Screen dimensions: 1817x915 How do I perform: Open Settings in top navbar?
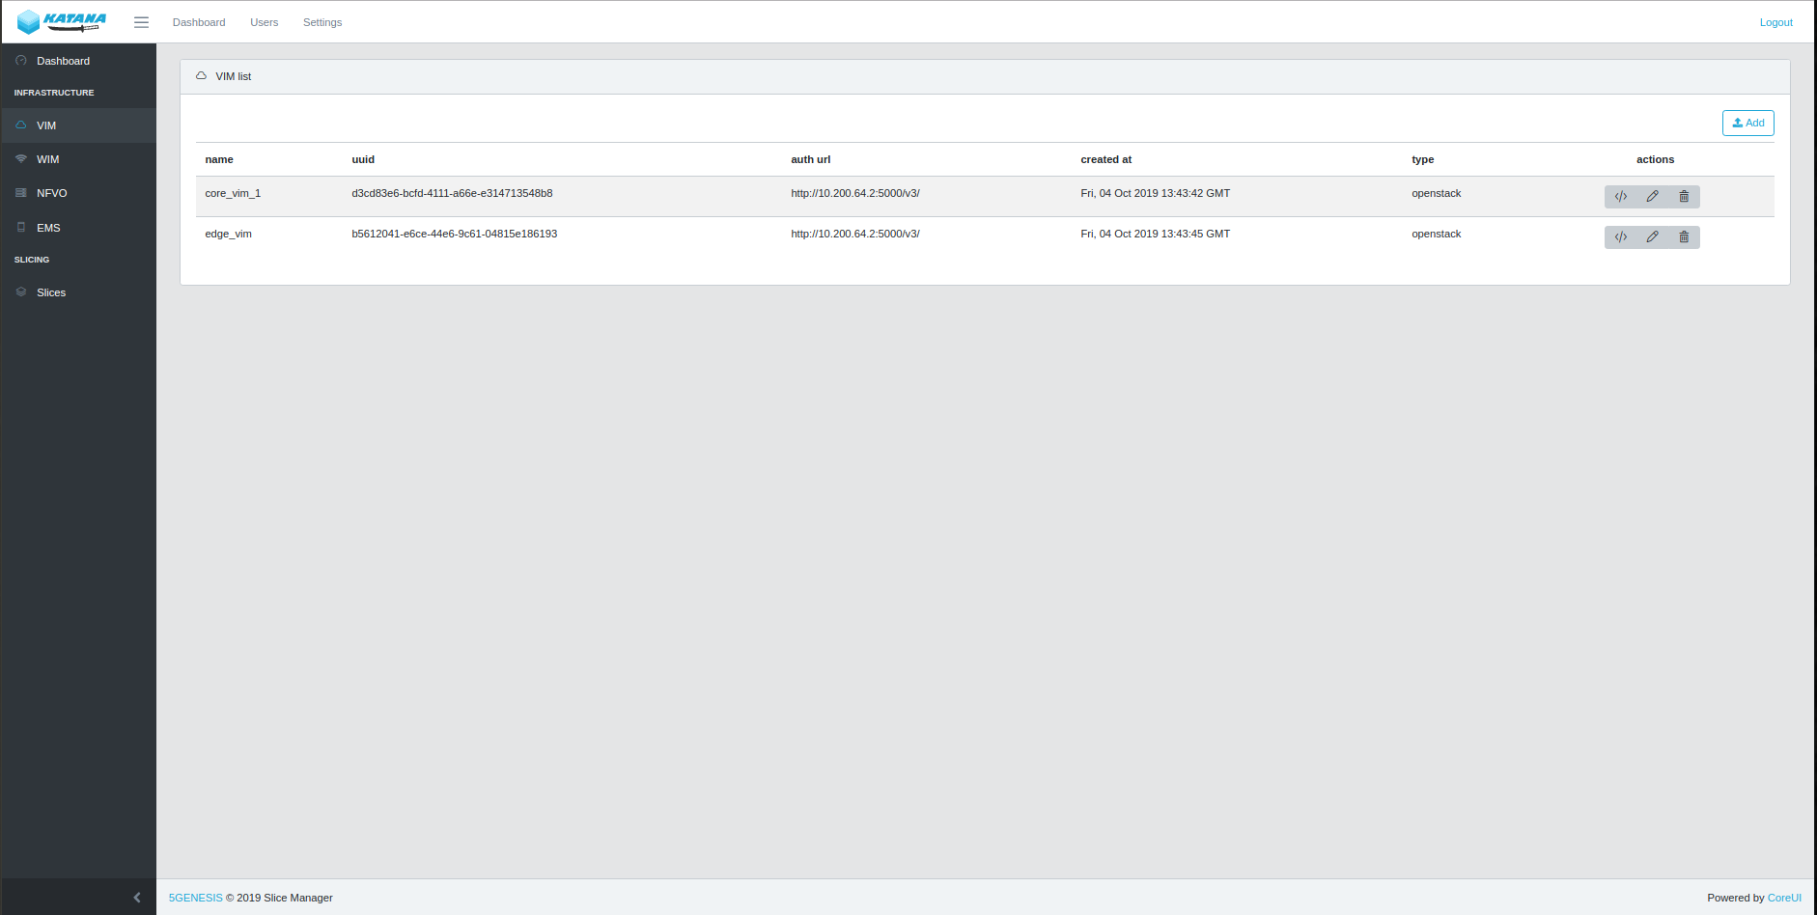pyautogui.click(x=322, y=22)
